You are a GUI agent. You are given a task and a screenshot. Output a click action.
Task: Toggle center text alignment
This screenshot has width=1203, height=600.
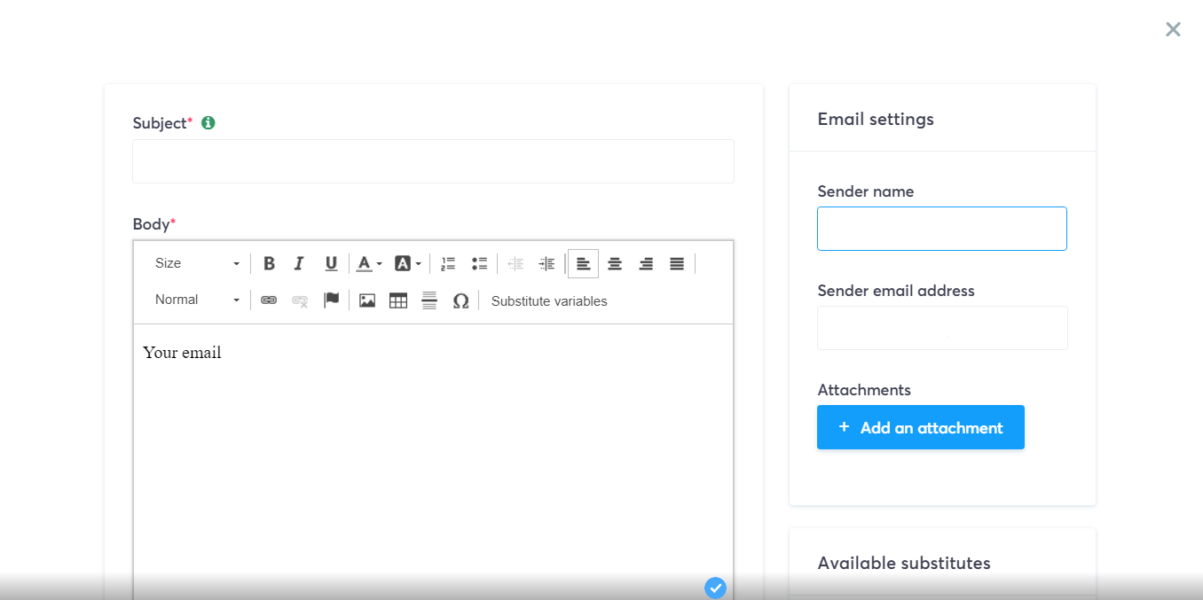pos(614,263)
